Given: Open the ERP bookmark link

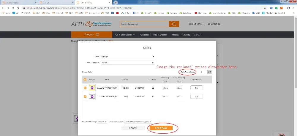Looking at the screenshot, I should [36, 13].
